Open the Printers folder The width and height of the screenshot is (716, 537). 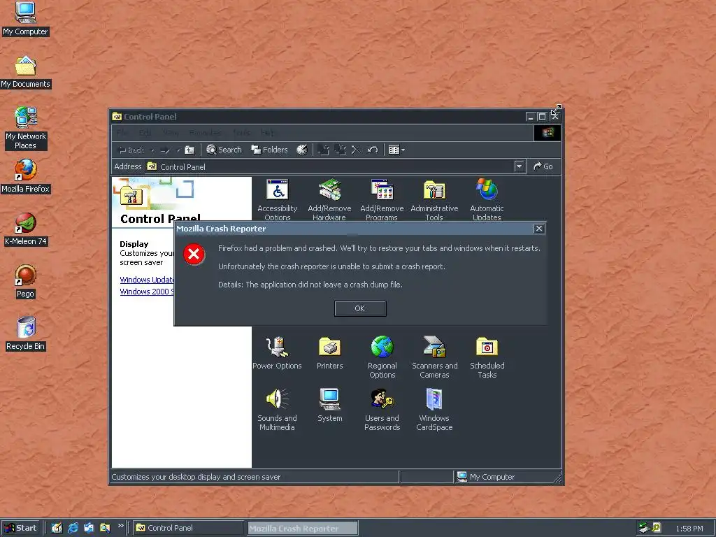[330, 352]
